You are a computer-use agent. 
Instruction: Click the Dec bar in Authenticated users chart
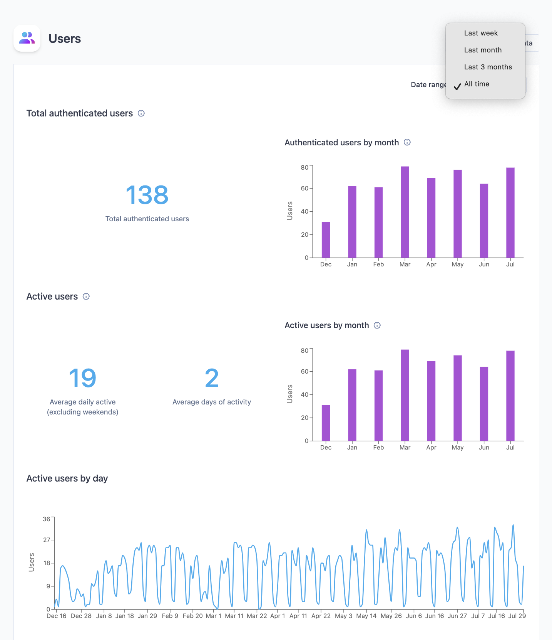326,240
